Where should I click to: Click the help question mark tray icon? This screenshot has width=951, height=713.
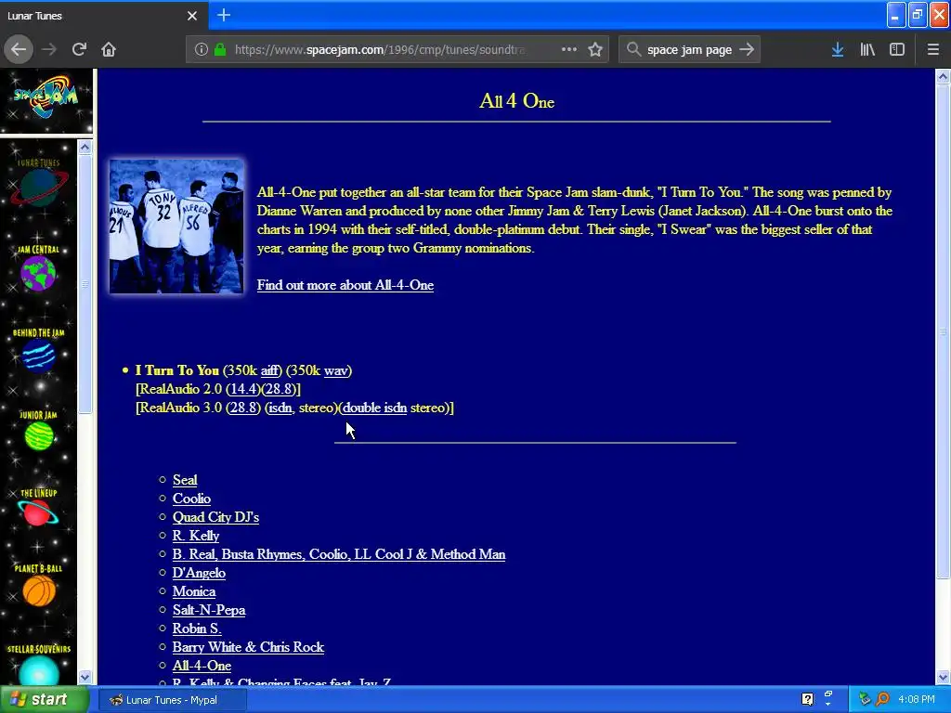[x=807, y=699]
